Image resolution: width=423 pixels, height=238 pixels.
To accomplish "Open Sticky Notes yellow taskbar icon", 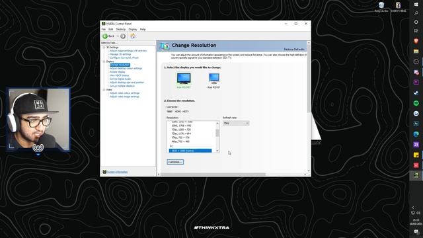I will (x=416, y=155).
